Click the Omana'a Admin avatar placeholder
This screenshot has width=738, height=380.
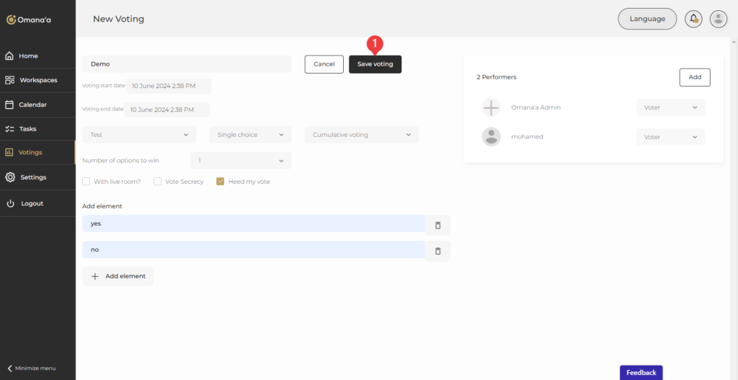[x=491, y=107]
